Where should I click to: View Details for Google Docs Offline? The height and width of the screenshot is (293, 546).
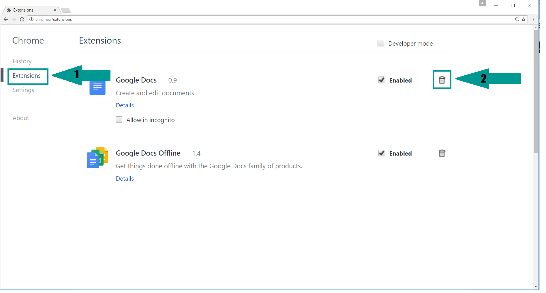[125, 178]
